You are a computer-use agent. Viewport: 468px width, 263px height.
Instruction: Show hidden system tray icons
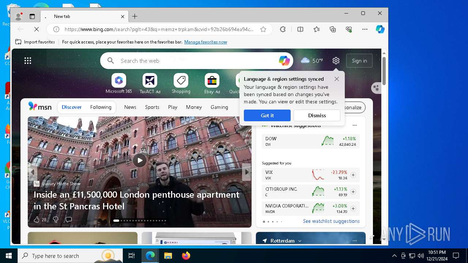click(394, 256)
